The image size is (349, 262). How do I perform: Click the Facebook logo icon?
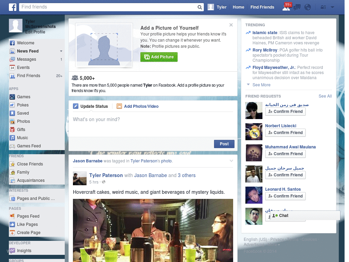pos(13,7)
